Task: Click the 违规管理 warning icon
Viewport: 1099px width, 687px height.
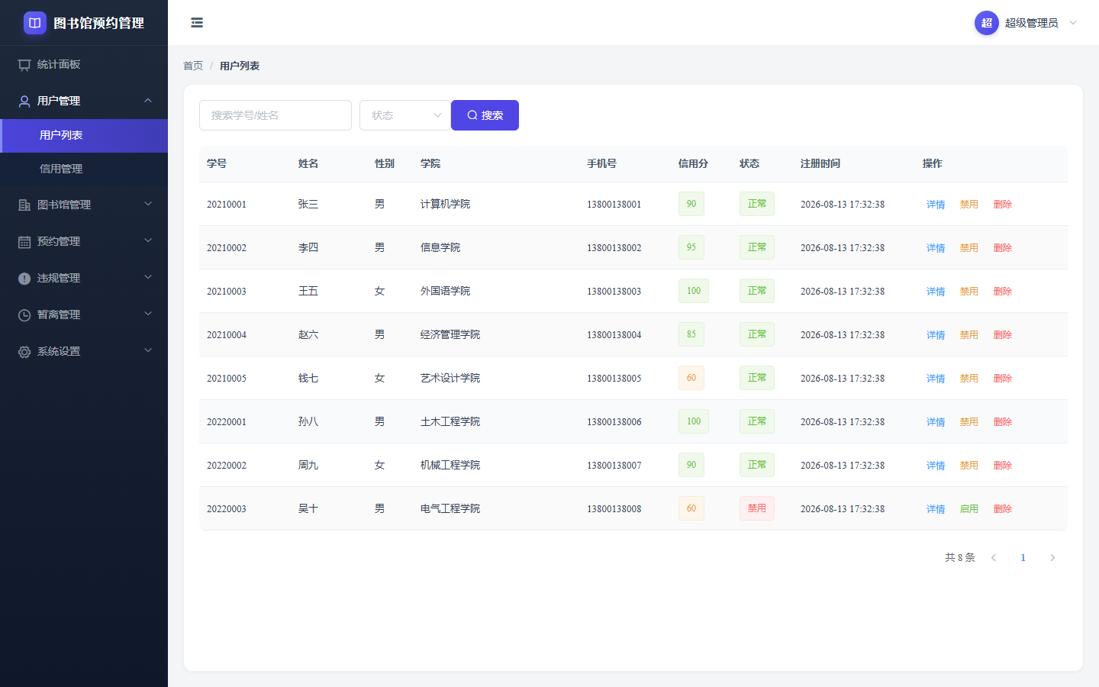Action: pos(24,278)
